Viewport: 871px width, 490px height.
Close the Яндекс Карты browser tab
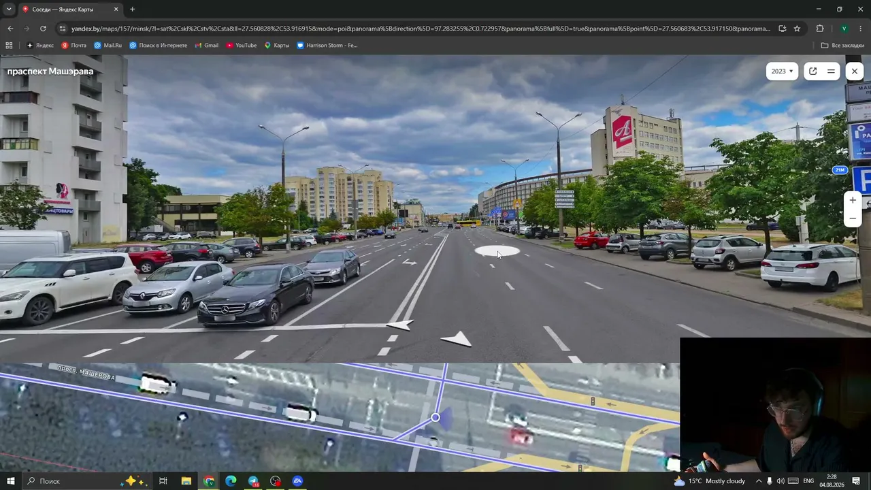[116, 10]
